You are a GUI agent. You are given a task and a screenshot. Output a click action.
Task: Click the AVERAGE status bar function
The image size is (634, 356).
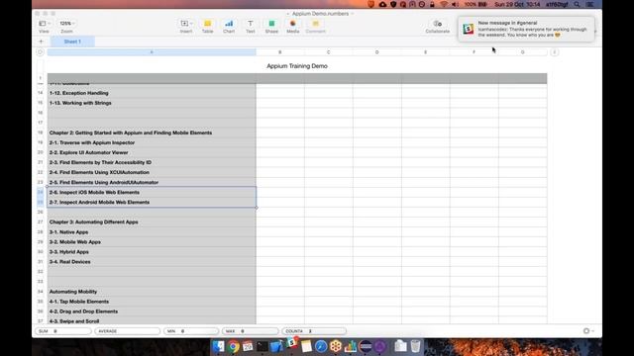[128, 331]
